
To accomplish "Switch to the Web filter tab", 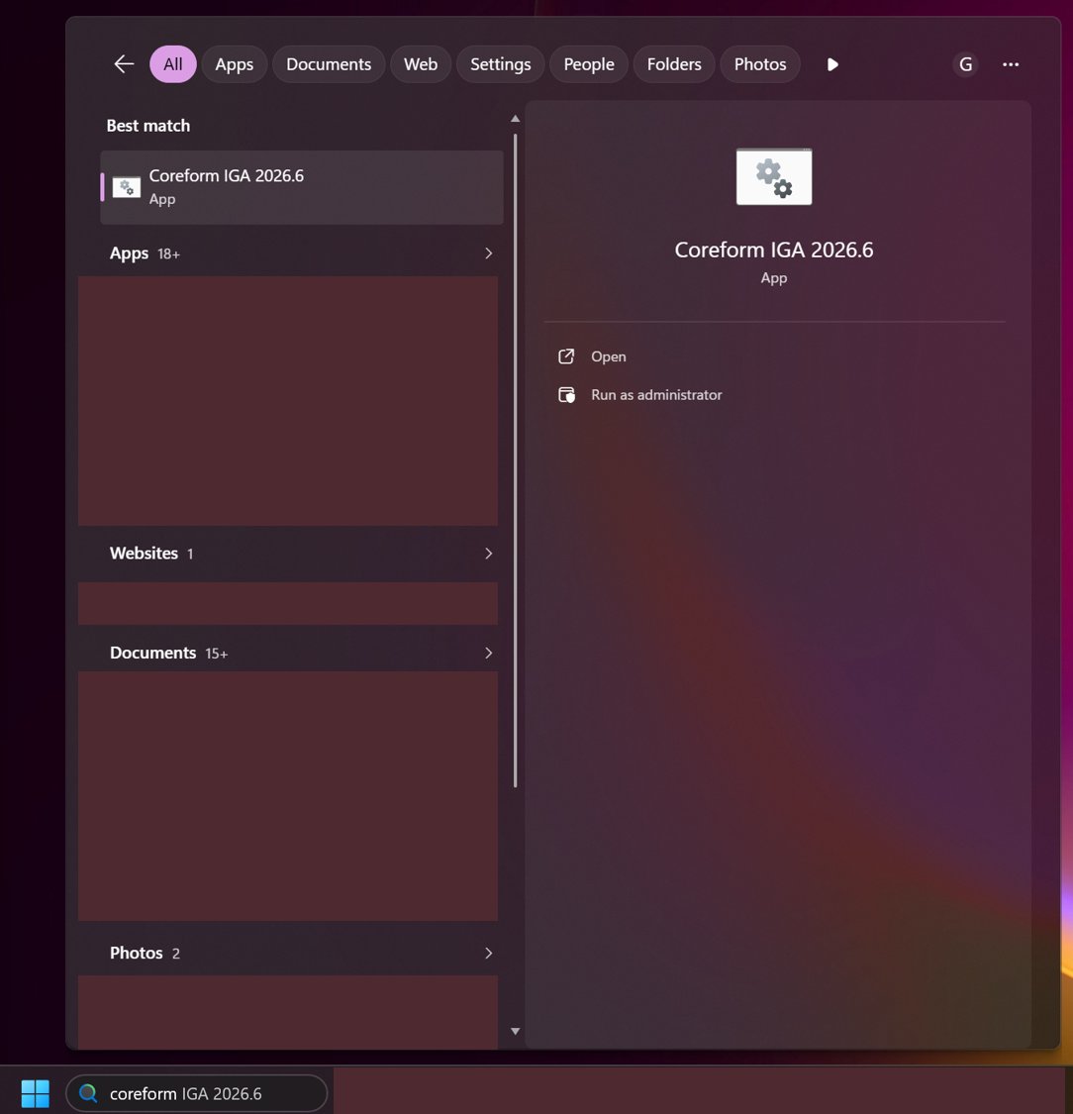I will (x=421, y=64).
